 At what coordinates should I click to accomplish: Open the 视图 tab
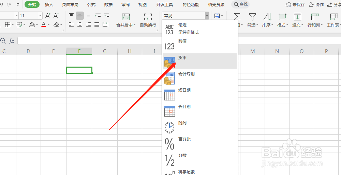(143, 4)
